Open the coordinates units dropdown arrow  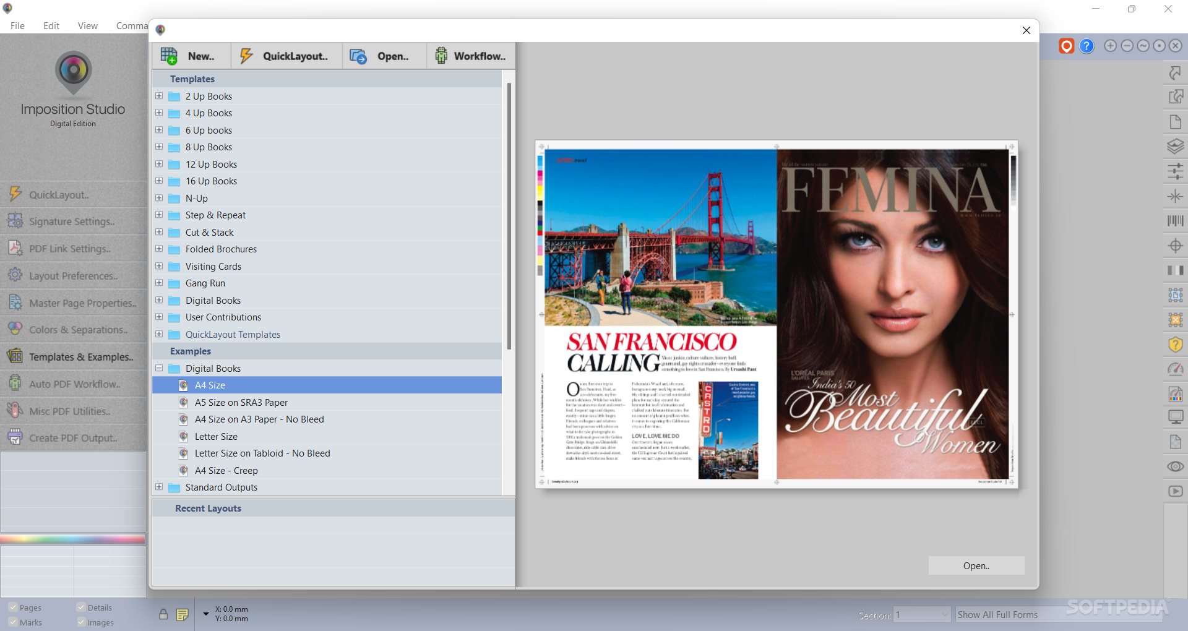pyautogui.click(x=206, y=614)
